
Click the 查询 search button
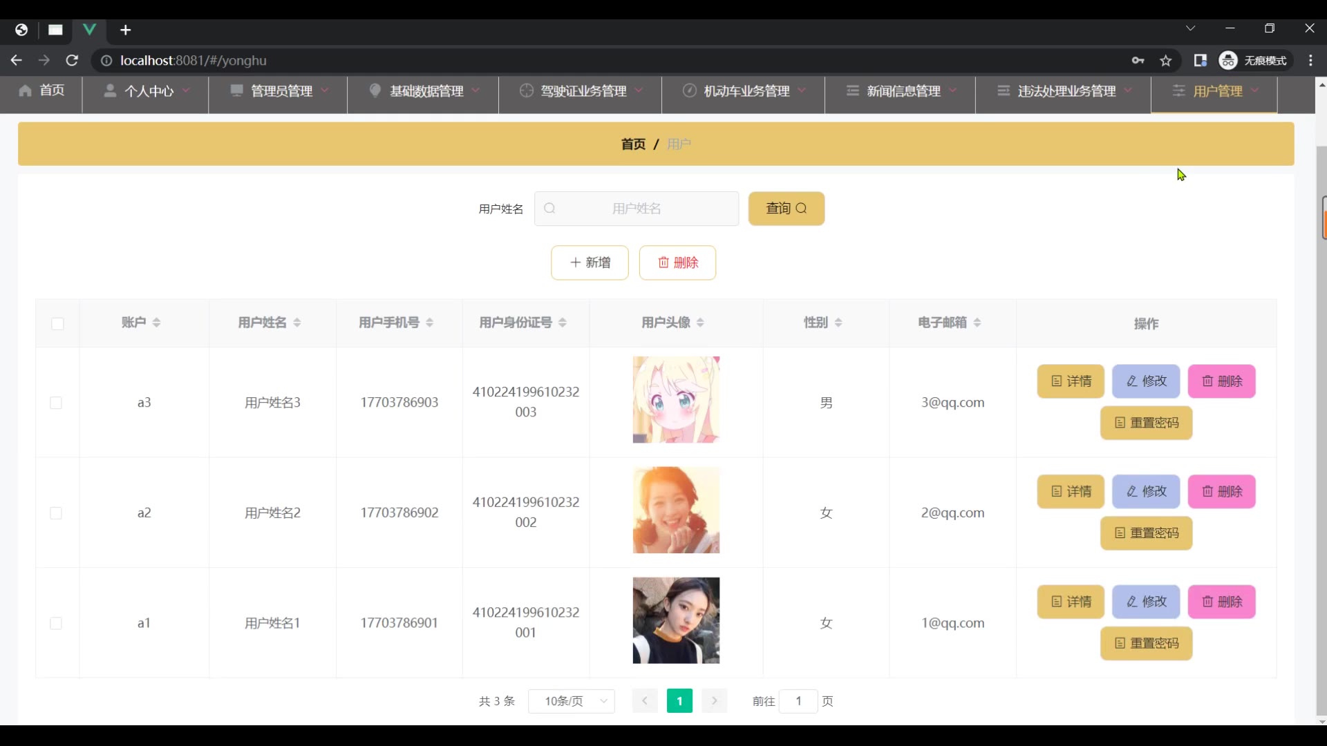787,209
